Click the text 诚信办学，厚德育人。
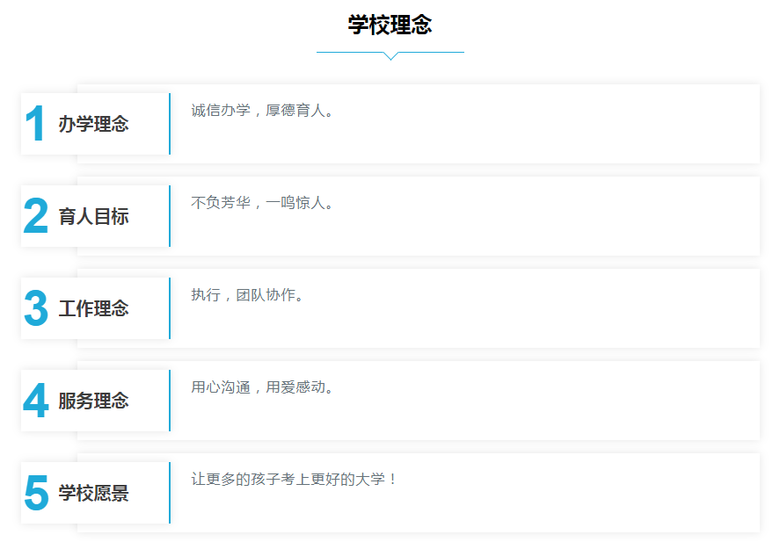This screenshot has height=542, width=780. click(x=262, y=111)
